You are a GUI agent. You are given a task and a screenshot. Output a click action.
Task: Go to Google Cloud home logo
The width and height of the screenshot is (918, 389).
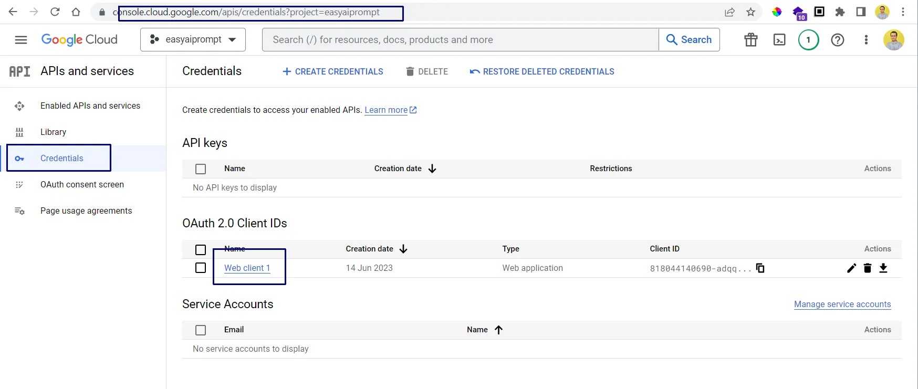coord(79,39)
